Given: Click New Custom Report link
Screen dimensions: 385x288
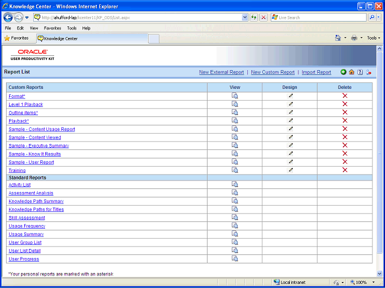Looking at the screenshot, I should click(x=273, y=72).
